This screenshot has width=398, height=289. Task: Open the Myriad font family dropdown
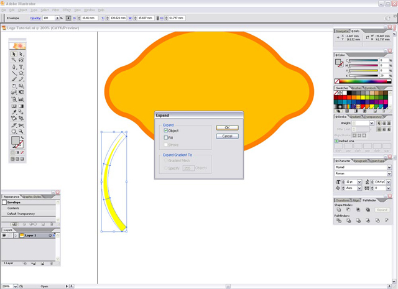click(389, 167)
